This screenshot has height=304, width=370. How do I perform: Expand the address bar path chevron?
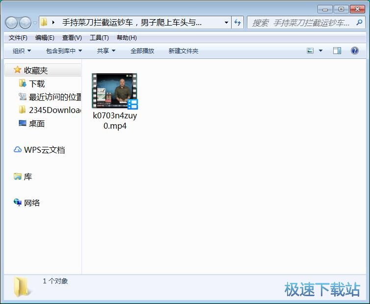[x=53, y=23]
